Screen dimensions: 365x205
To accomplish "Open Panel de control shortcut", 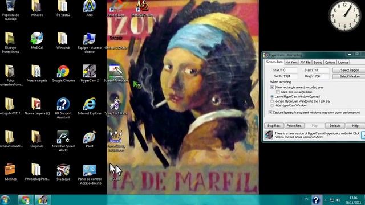I will (90, 174).
